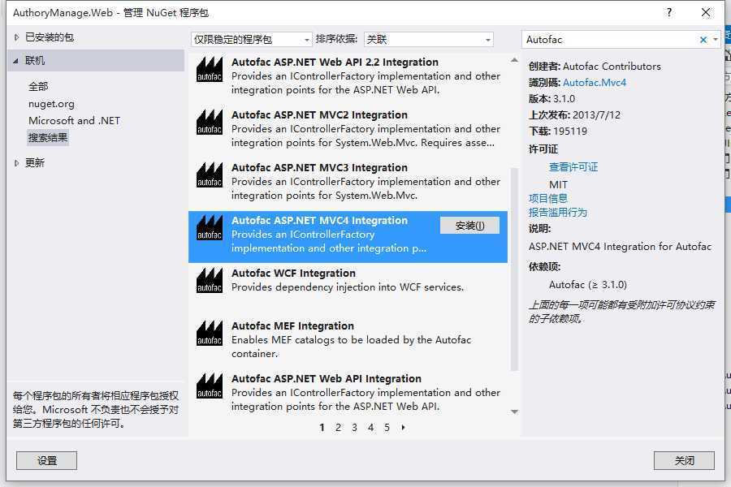Select Autofac ASP.NET MVC4 Integration title

pos(319,220)
